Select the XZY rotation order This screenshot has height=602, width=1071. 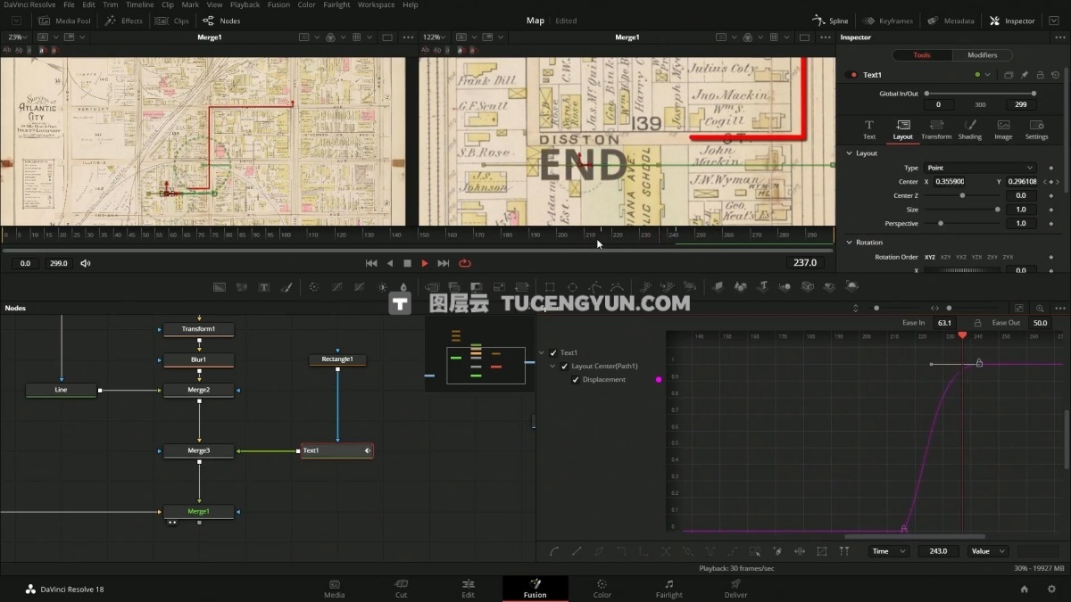coord(945,257)
